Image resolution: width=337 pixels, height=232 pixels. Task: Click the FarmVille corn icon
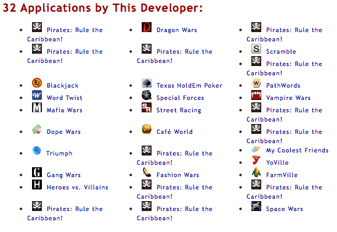256,172
